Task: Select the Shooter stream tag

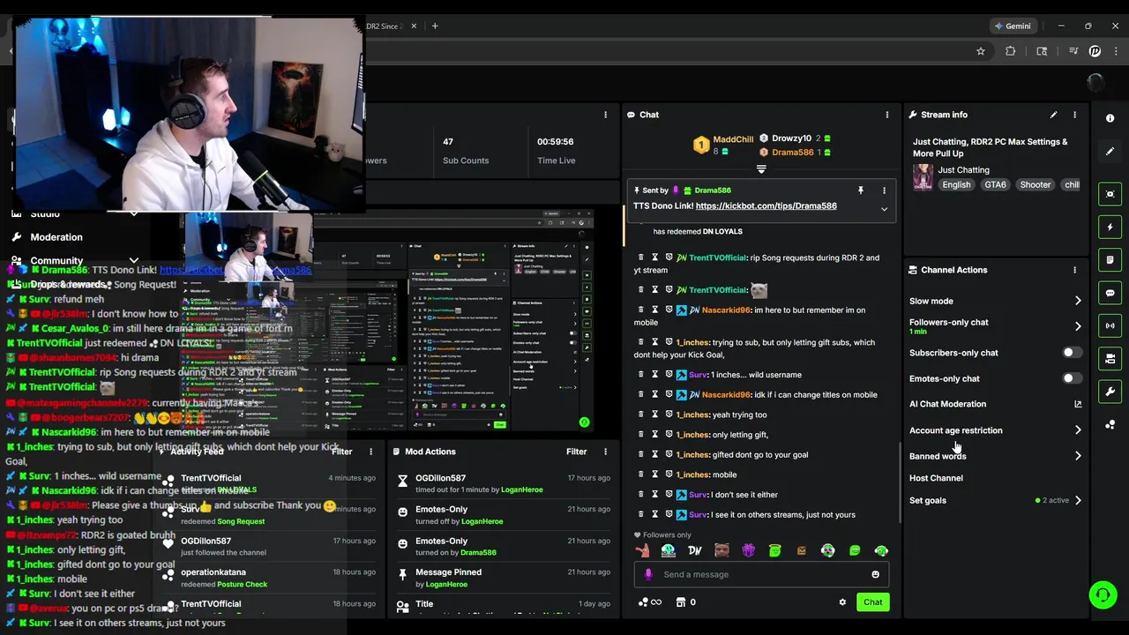Action: point(1035,185)
